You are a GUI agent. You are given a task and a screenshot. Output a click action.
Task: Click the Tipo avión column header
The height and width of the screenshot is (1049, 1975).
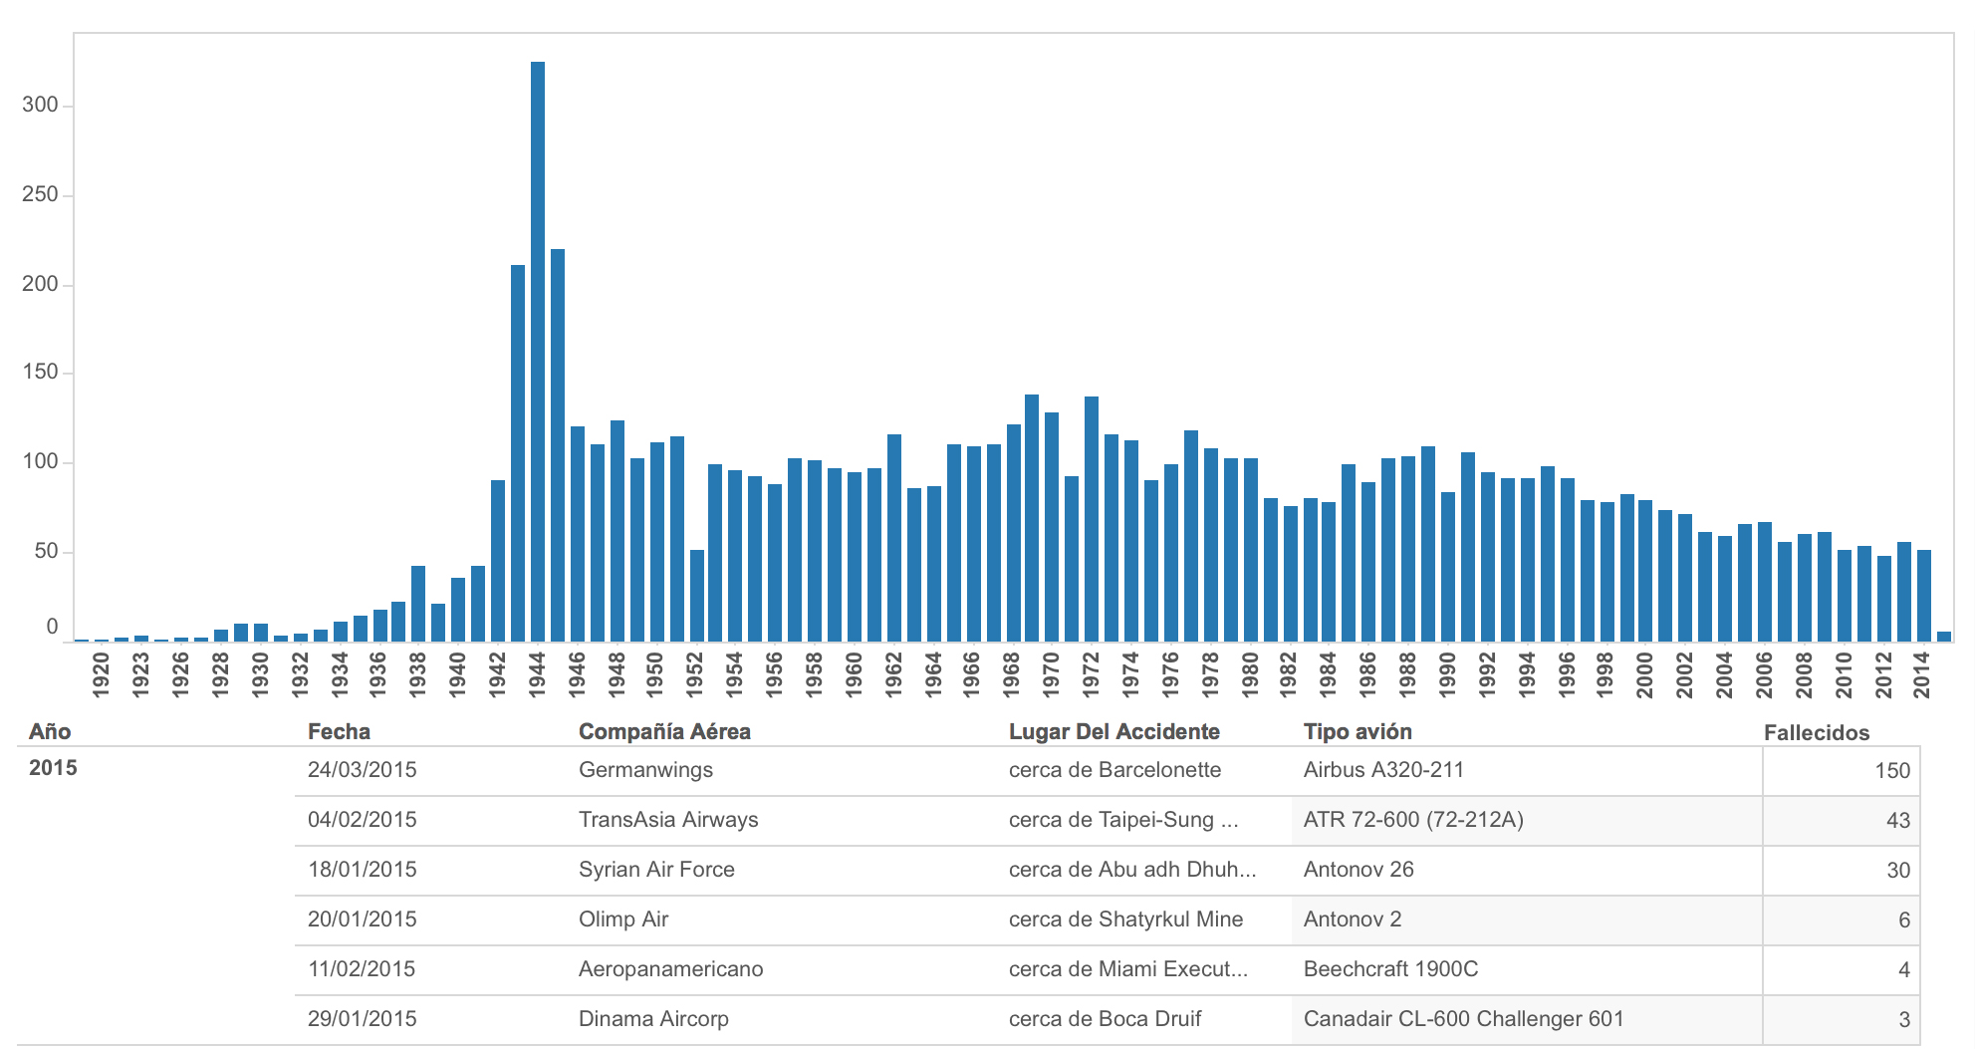(x=1358, y=732)
